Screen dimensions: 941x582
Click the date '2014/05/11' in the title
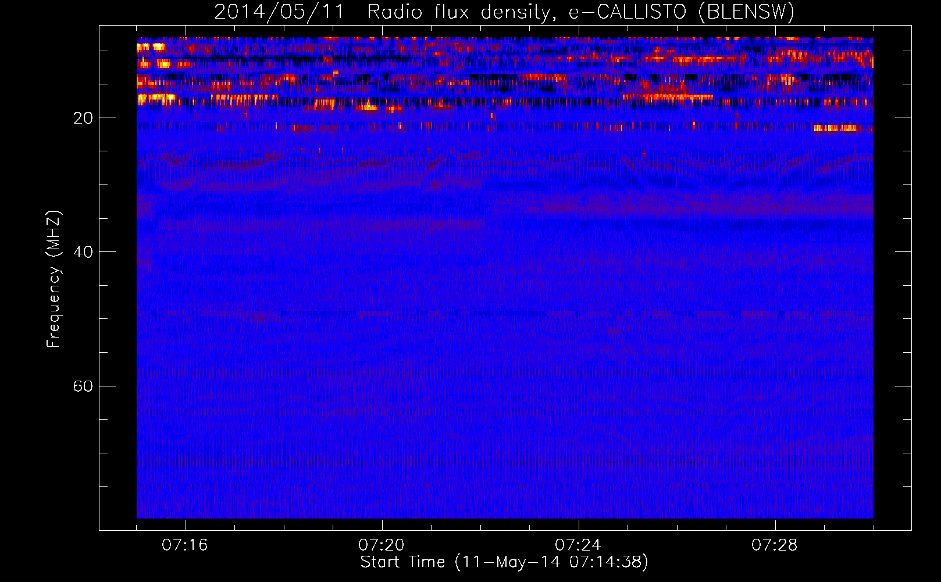(279, 12)
